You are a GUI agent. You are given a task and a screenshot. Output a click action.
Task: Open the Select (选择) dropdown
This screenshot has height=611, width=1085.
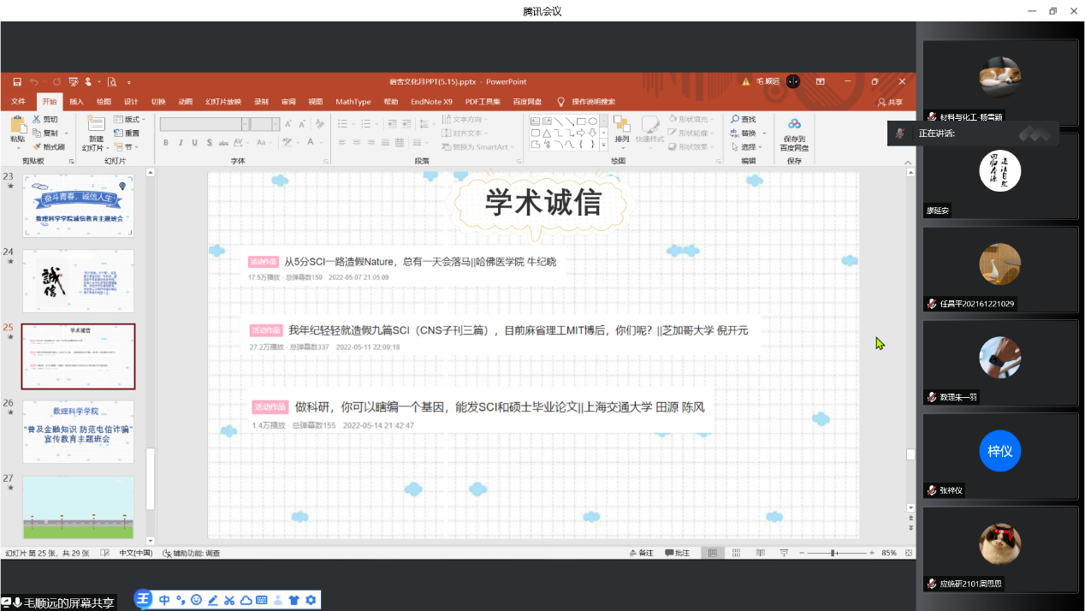click(x=748, y=147)
